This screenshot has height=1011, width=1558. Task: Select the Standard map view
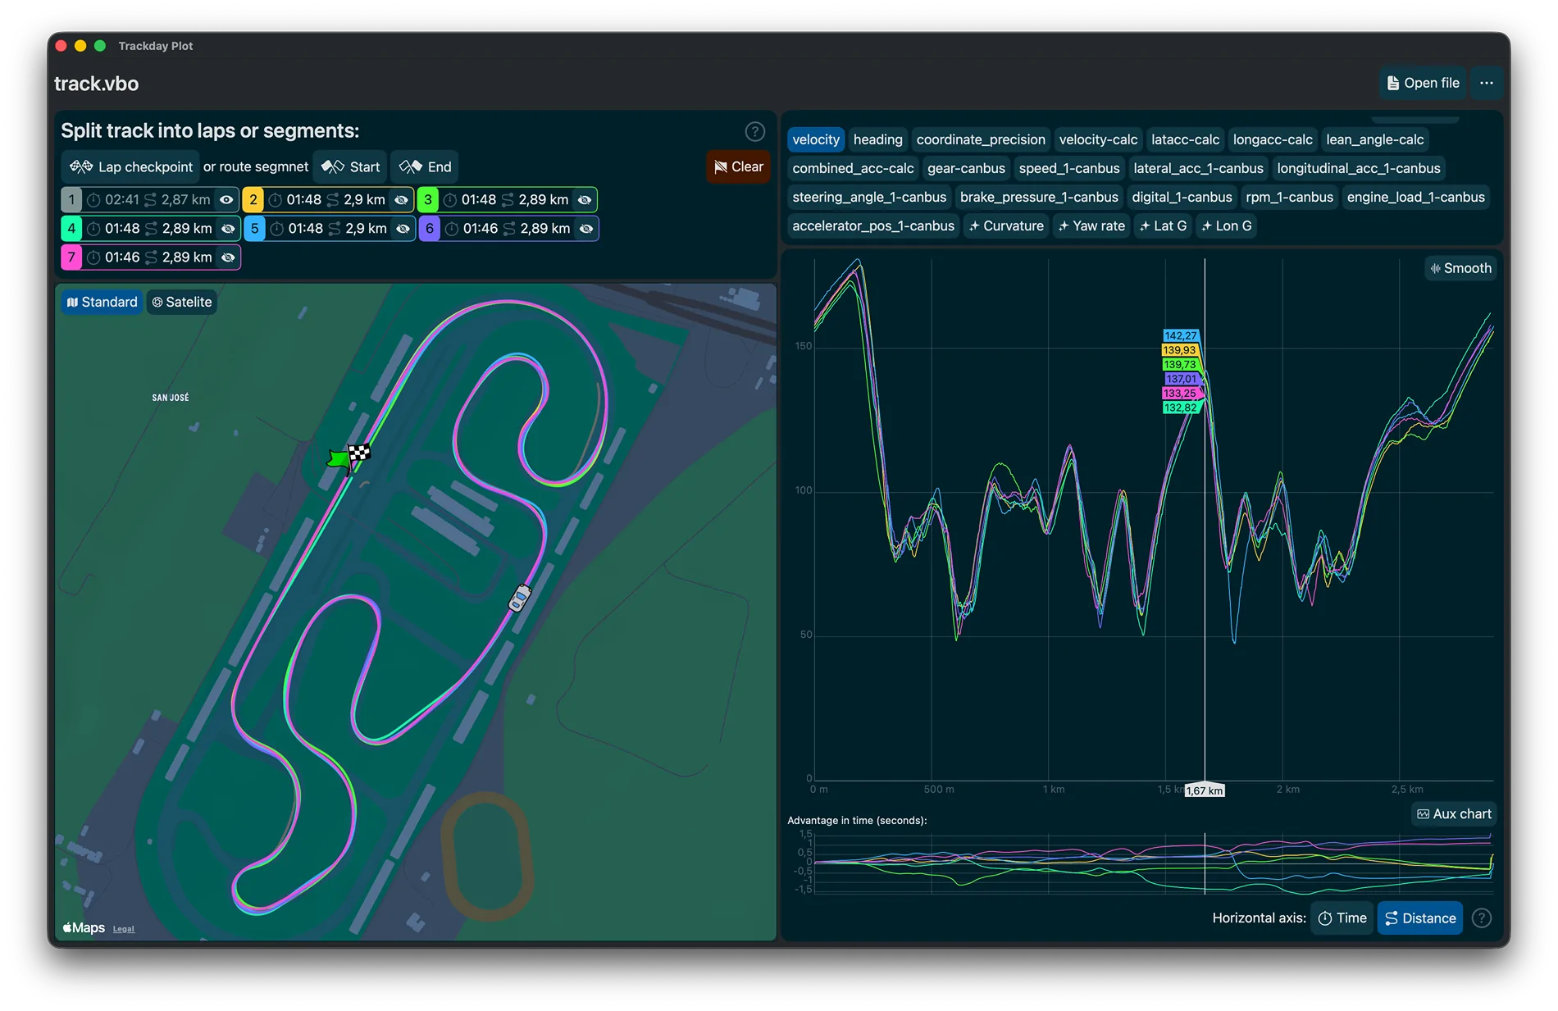(102, 303)
